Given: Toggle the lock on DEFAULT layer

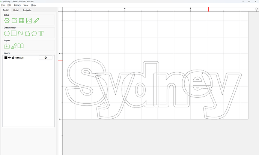Looking at the screenshot, I should tap(13, 58).
